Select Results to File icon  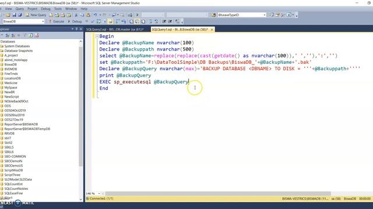(x=143, y=21)
